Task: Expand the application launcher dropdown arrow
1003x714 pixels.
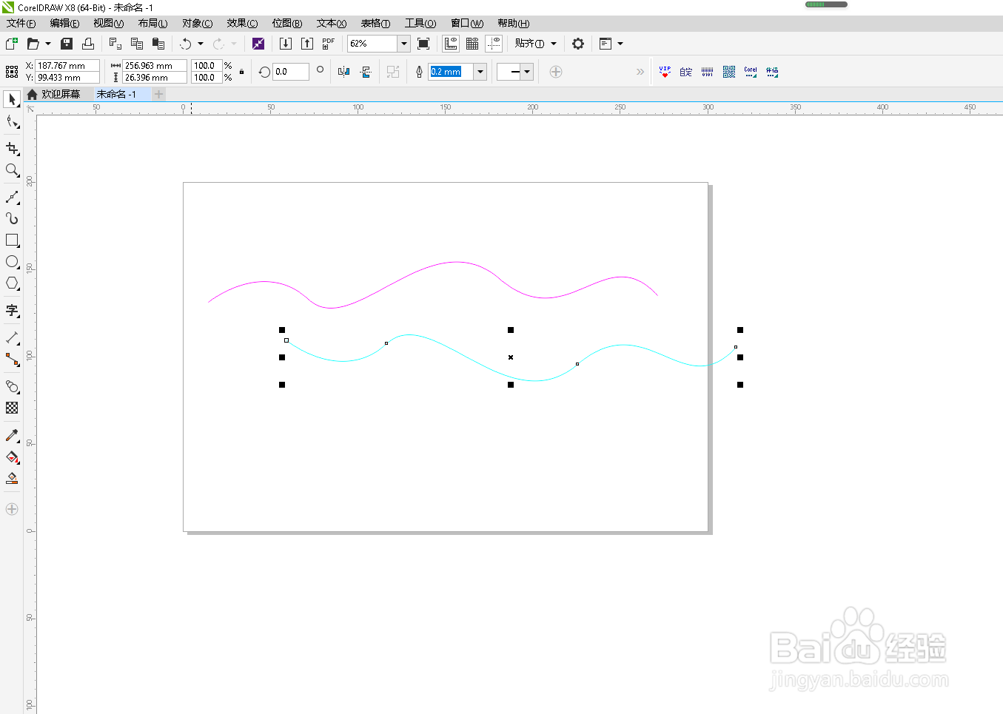Action: [x=620, y=44]
